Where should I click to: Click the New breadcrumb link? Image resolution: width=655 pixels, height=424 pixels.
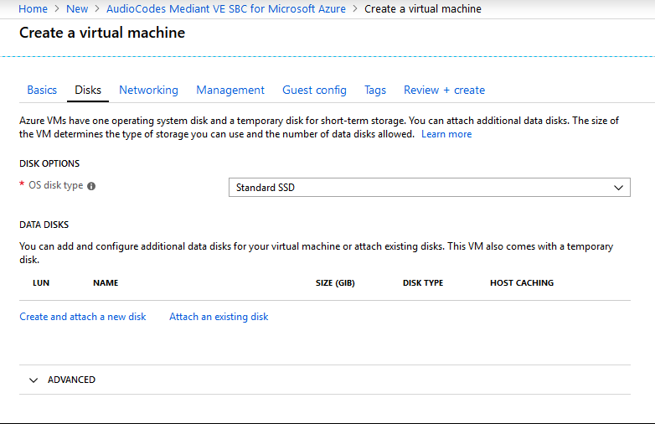[x=77, y=8]
